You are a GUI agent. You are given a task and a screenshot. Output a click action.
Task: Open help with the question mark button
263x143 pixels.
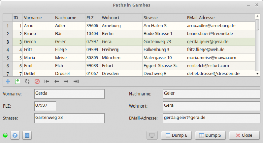[x=15, y=135]
